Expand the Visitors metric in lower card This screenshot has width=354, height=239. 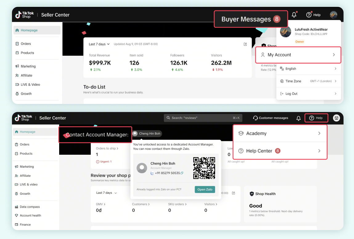211,204
